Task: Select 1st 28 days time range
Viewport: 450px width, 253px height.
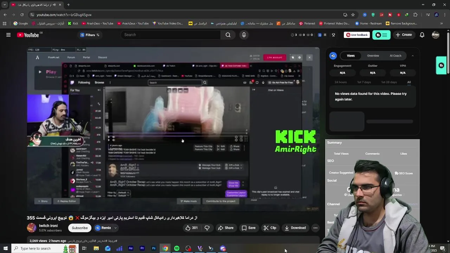Action: (x=389, y=82)
